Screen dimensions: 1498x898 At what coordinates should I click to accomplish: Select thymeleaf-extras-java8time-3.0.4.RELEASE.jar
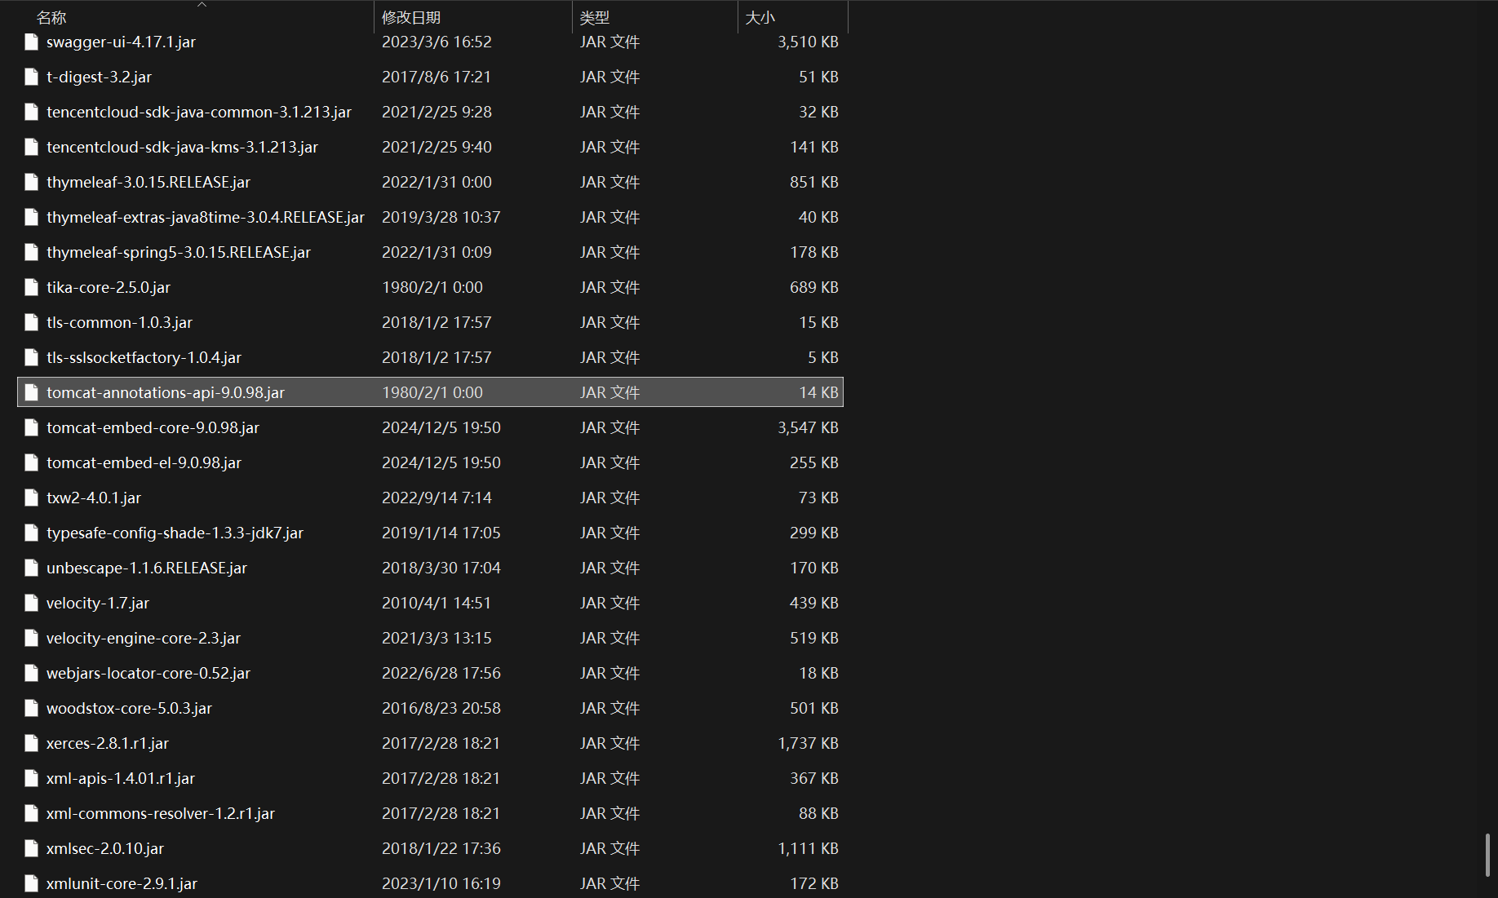coord(206,217)
